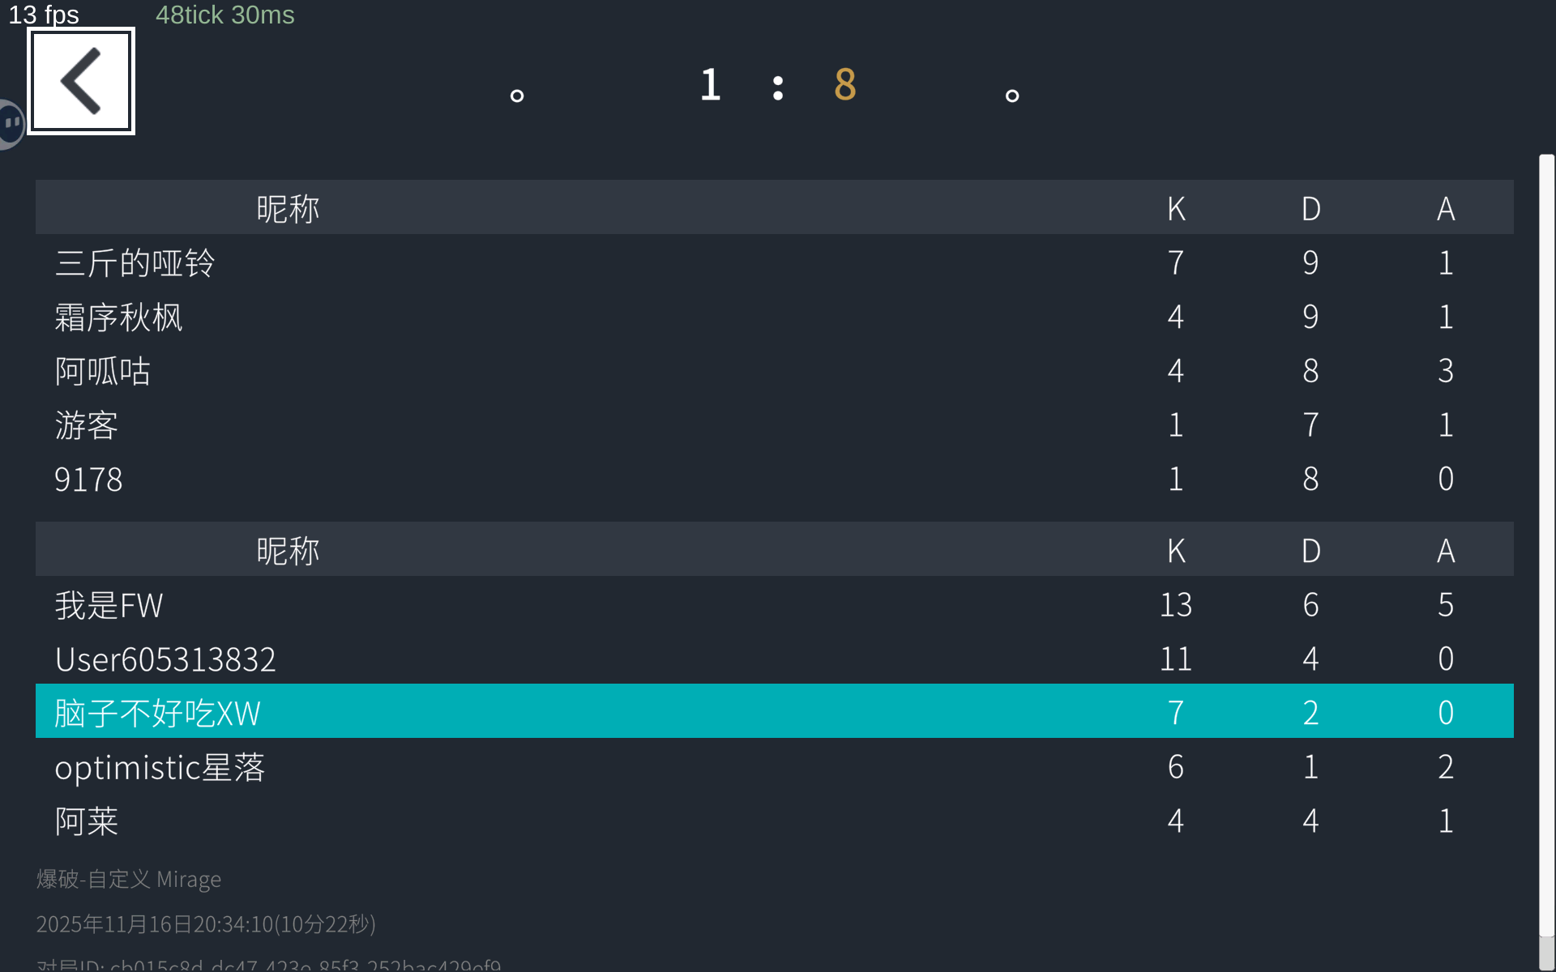Click the 爆破-自定义 Mirage mode label
Image resolution: width=1556 pixels, height=972 pixels.
(129, 879)
